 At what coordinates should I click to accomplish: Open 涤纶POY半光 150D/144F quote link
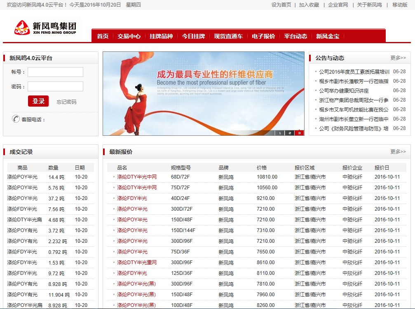point(132,230)
